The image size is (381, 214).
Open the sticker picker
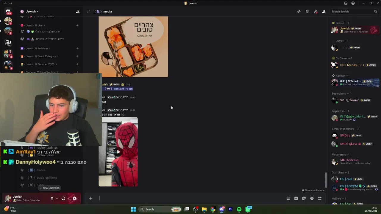tap(304, 199)
